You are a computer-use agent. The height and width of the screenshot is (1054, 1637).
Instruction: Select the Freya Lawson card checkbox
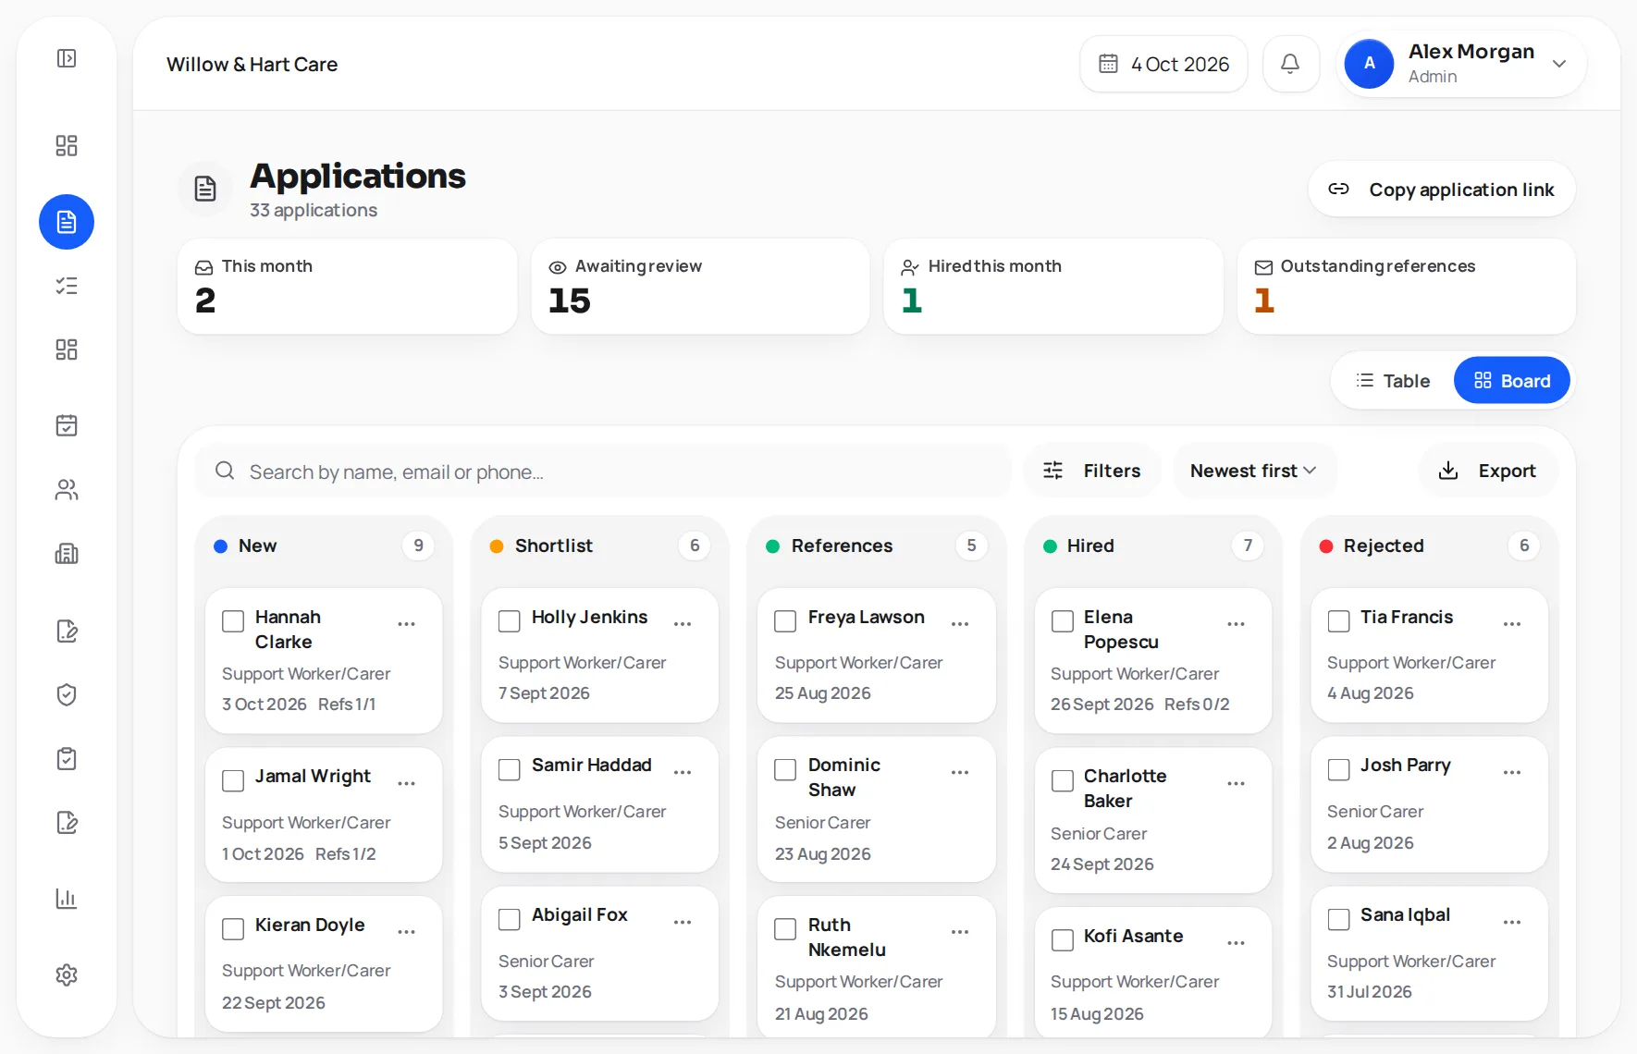coord(785,621)
